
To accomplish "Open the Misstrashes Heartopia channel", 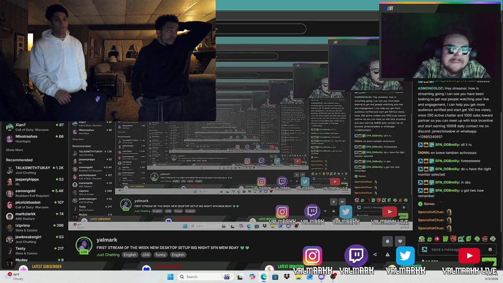I will pyautogui.click(x=35, y=138).
